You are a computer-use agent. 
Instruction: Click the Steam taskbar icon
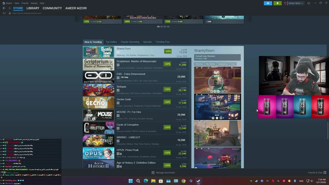[198, 181]
